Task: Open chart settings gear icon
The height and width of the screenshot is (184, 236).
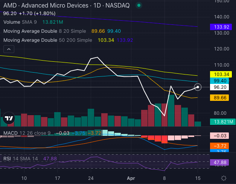Action: point(224,178)
